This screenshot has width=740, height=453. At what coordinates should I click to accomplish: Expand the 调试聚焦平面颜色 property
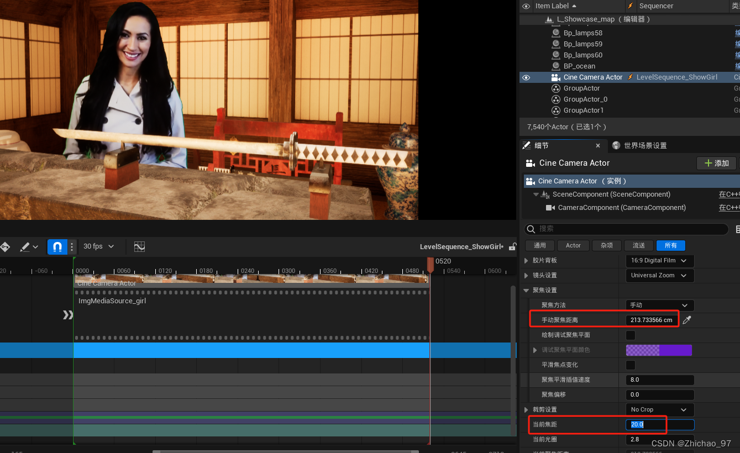click(535, 350)
